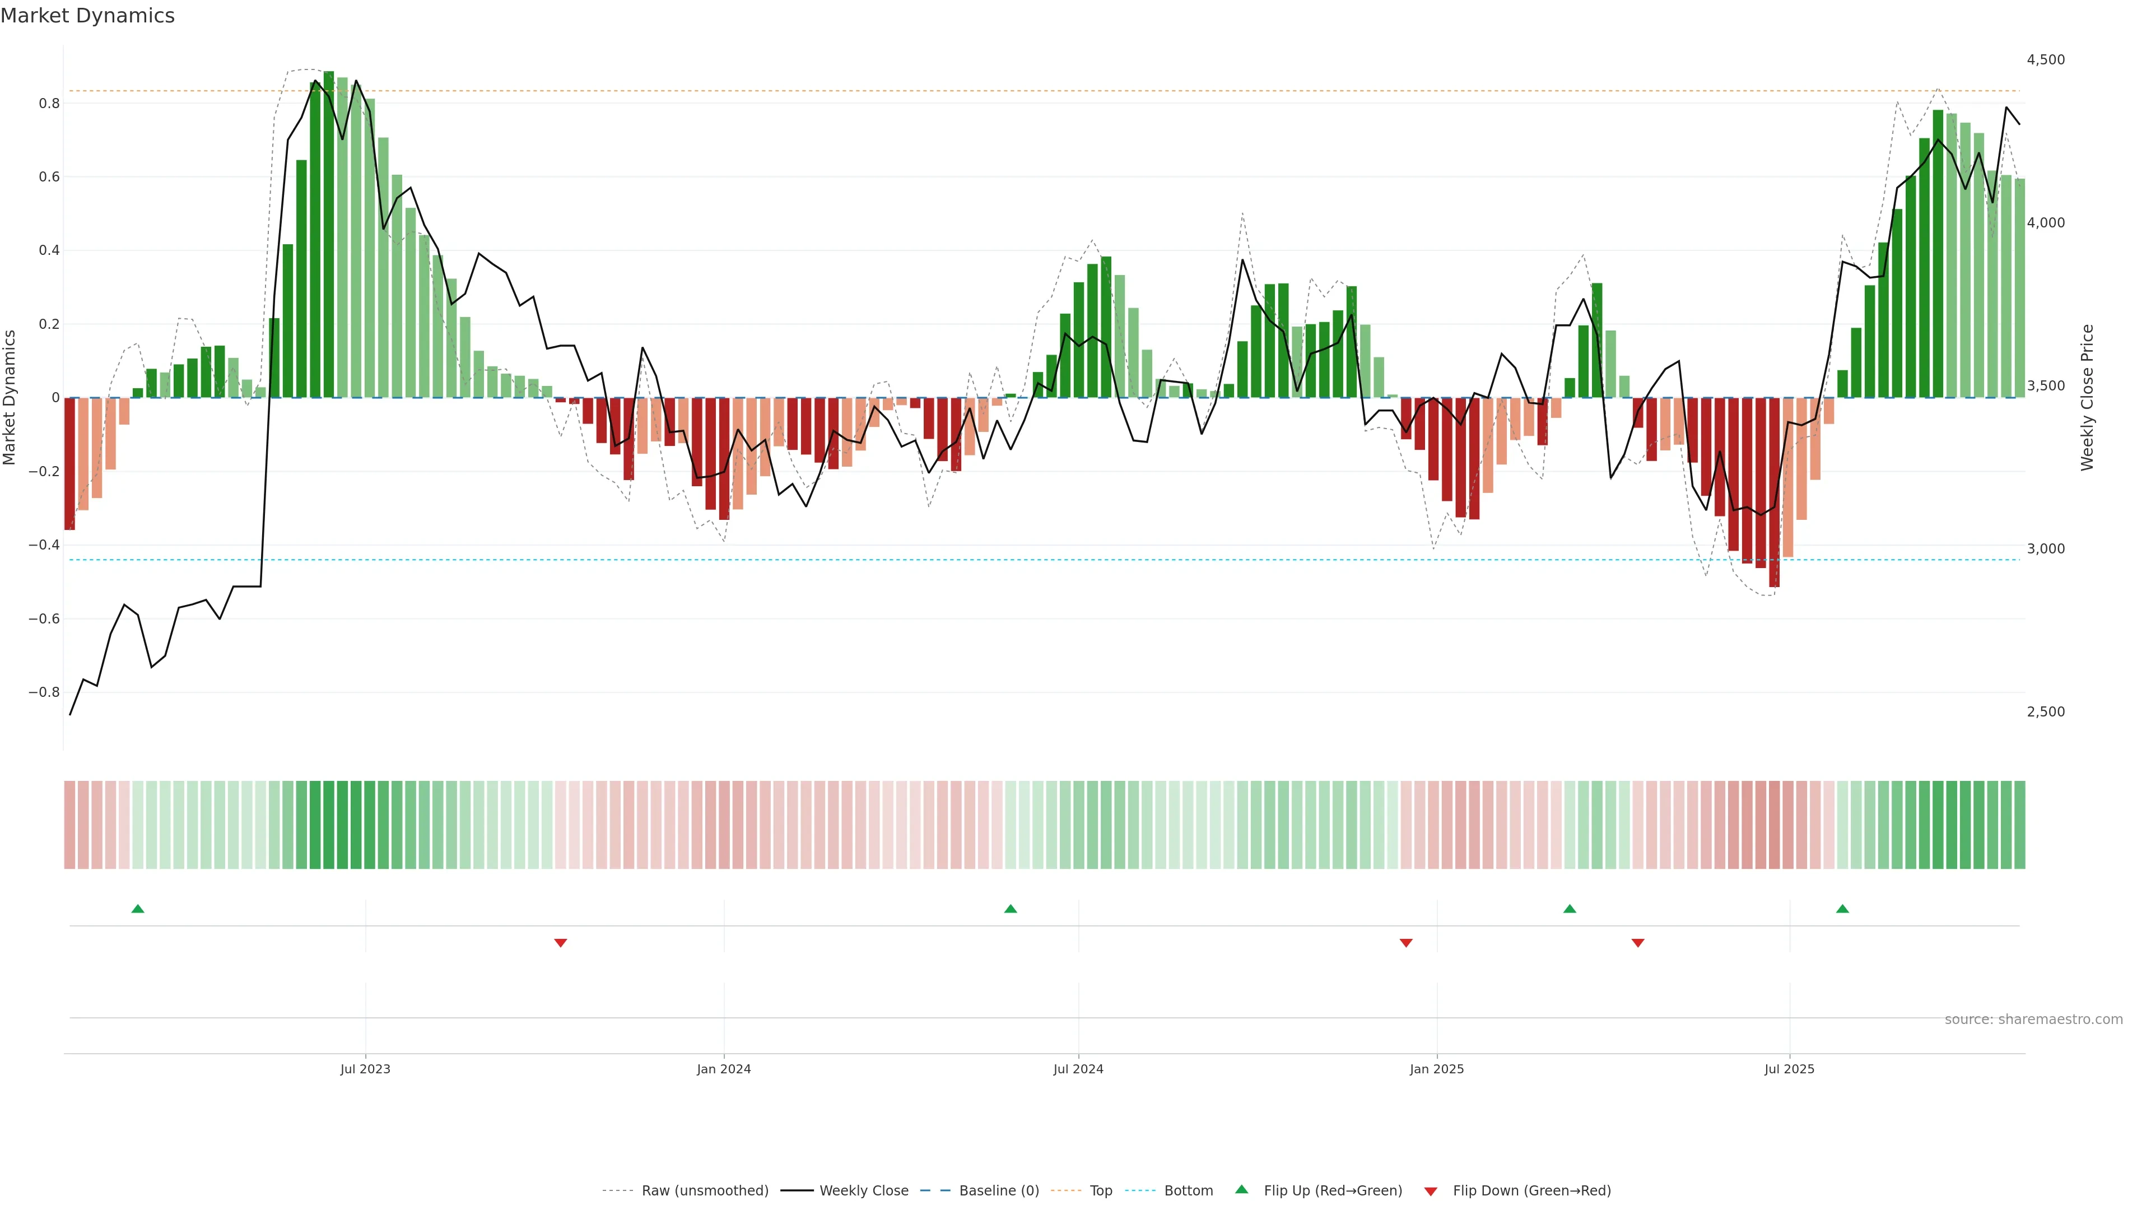Viewport: 2151px width, 1210px height.
Task: Select the green flip-up marker before Jul 2024
Action: pyautogui.click(x=1011, y=909)
